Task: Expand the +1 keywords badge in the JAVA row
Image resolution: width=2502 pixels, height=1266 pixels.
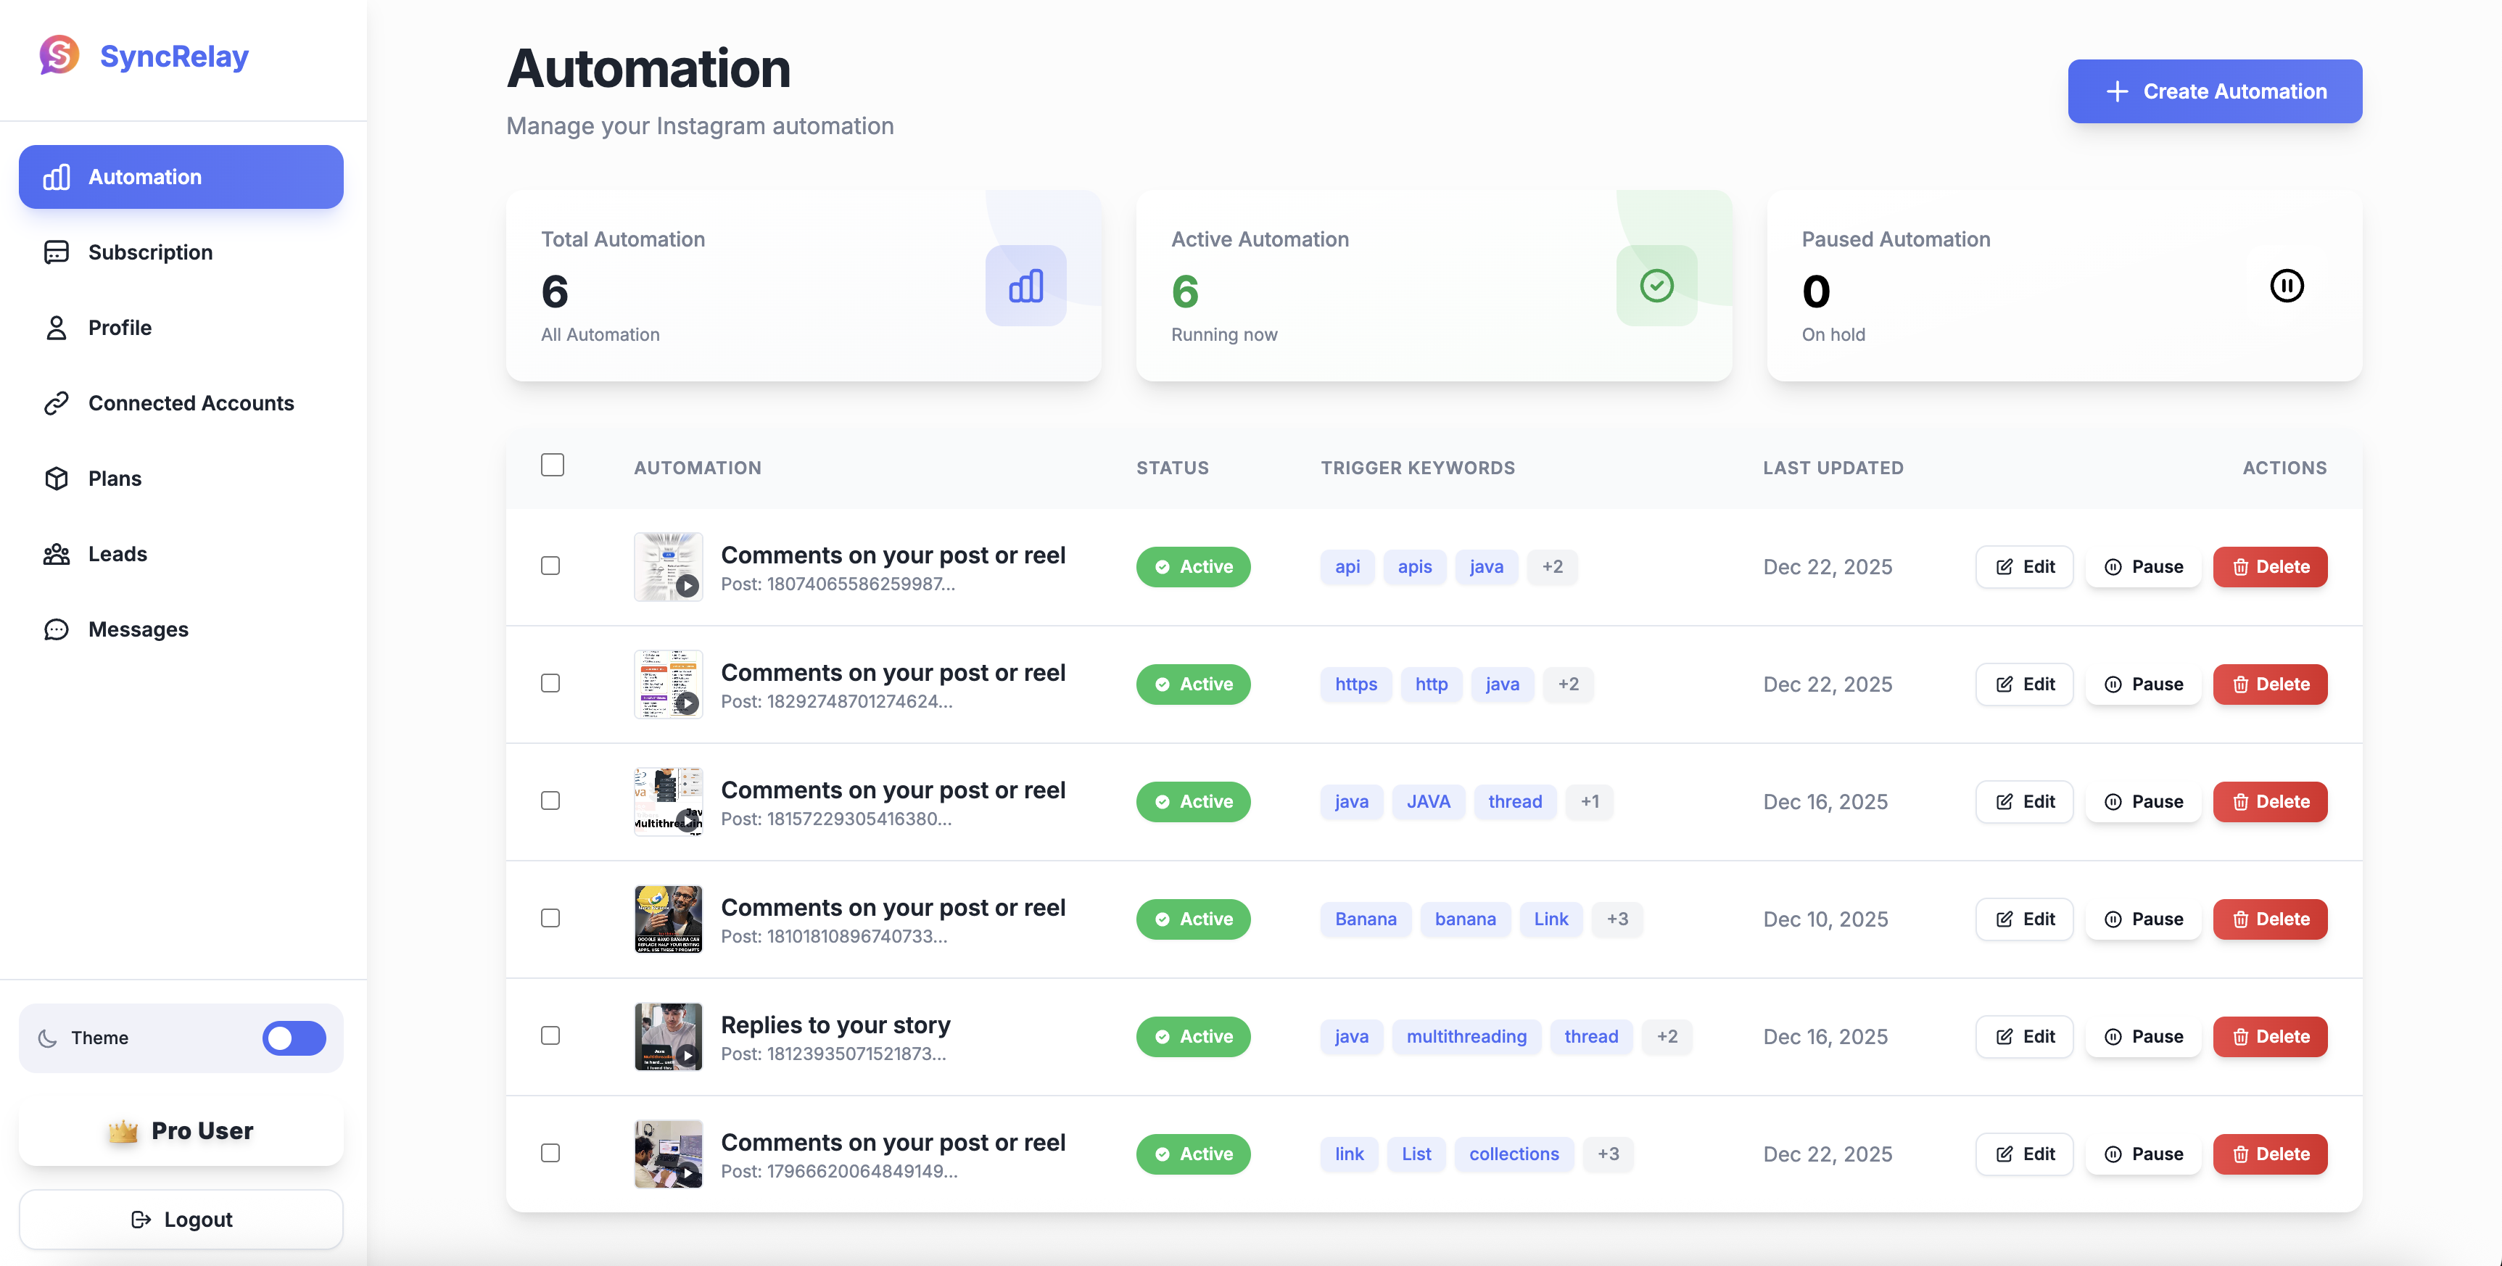Action: (1589, 802)
